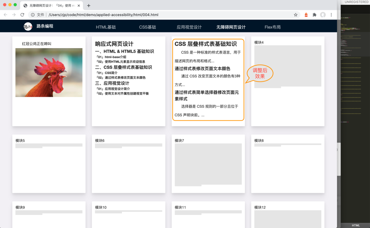
Task: Open the 无障碍网页设计 nav item
Action: point(231,27)
